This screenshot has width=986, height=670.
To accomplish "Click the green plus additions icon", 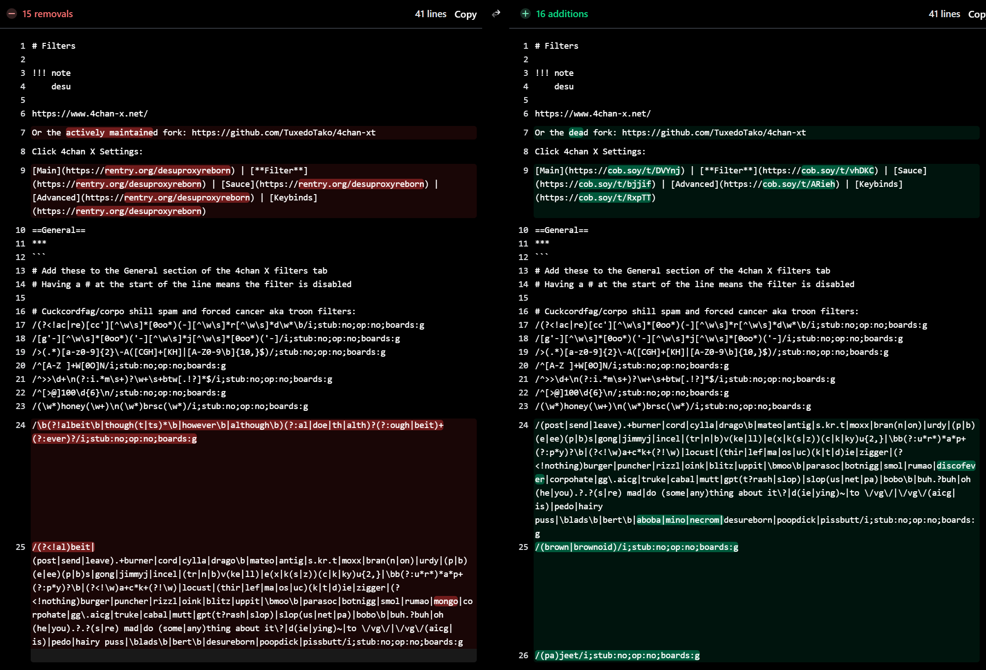I will [x=526, y=14].
